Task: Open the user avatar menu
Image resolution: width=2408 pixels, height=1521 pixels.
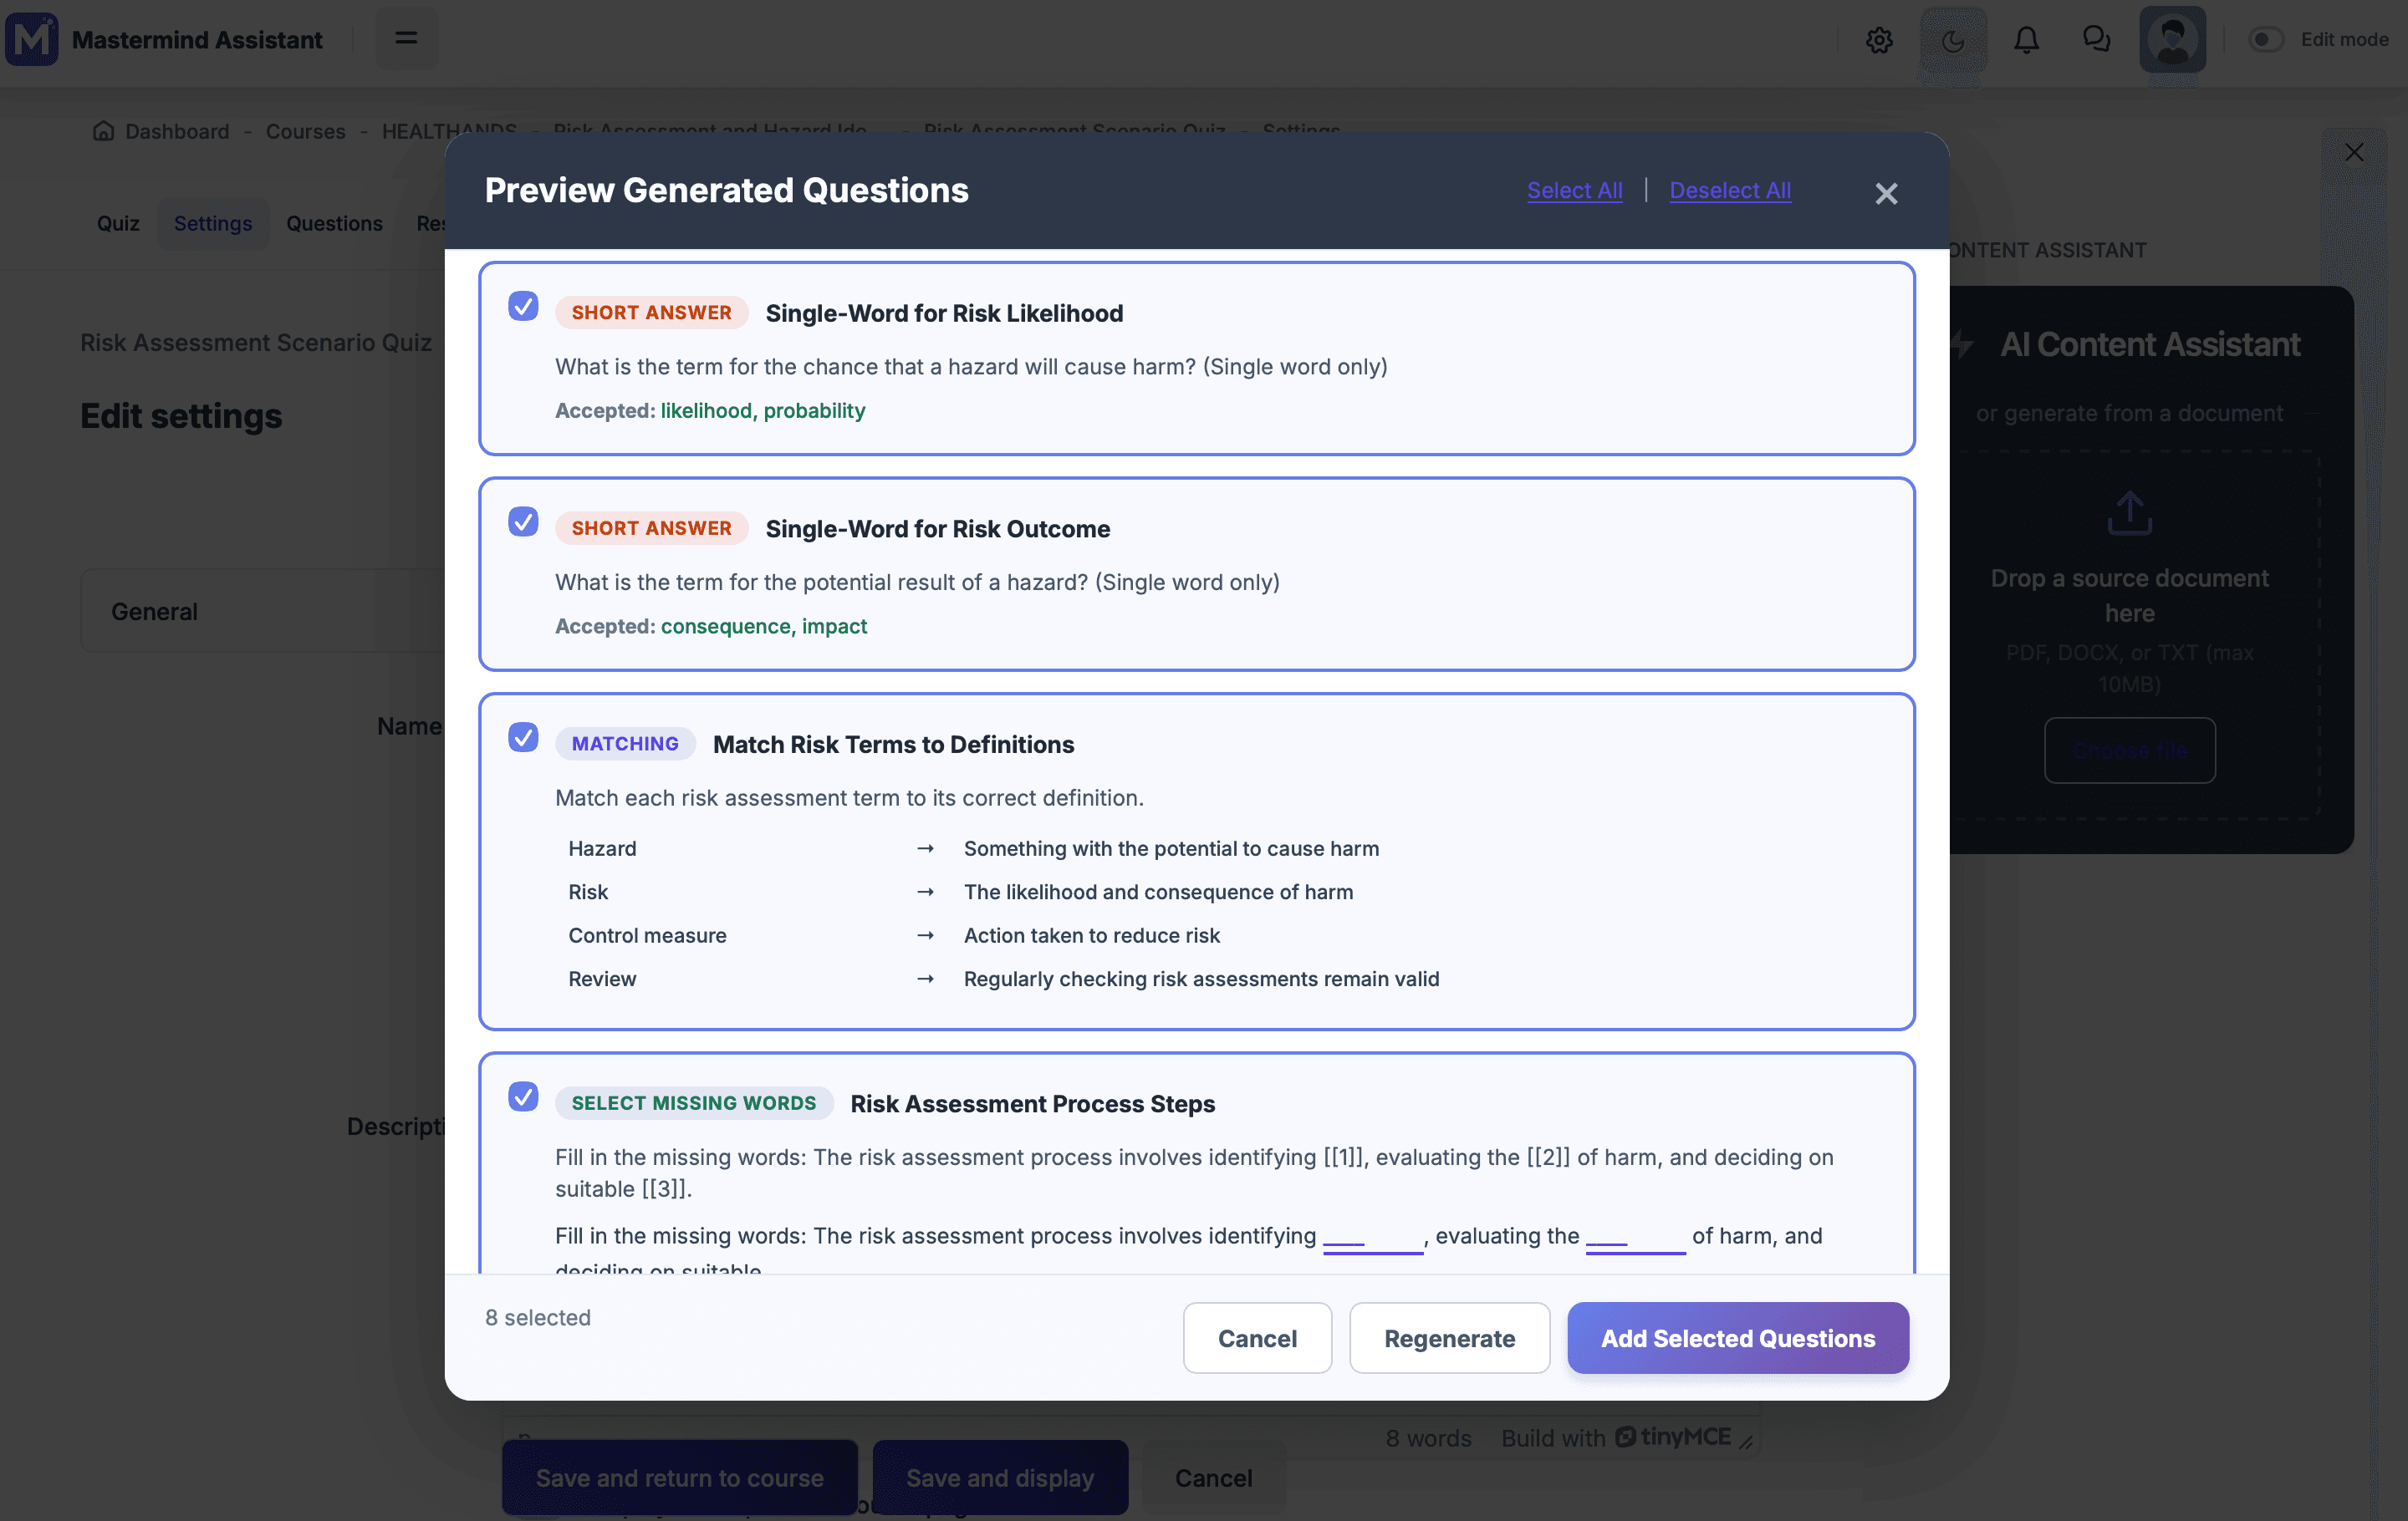Action: pyautogui.click(x=2172, y=40)
